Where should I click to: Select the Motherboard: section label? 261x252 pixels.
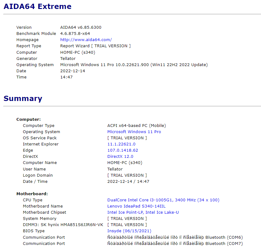coord(32,194)
